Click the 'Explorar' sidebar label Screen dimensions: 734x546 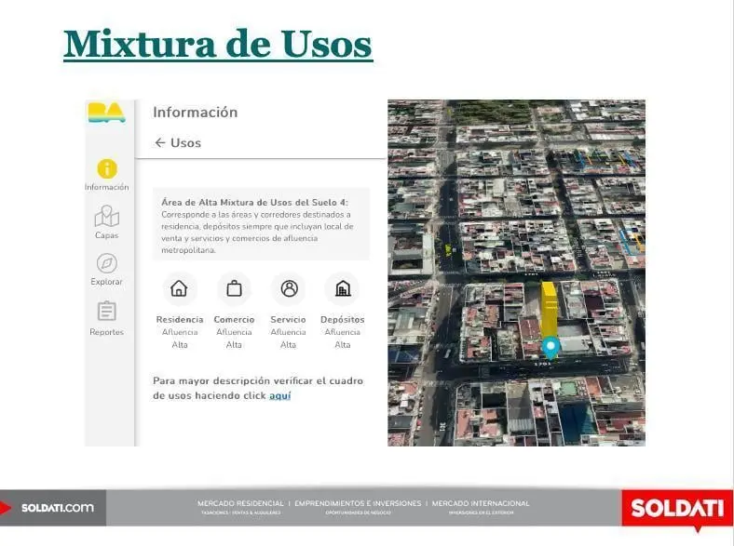(107, 282)
